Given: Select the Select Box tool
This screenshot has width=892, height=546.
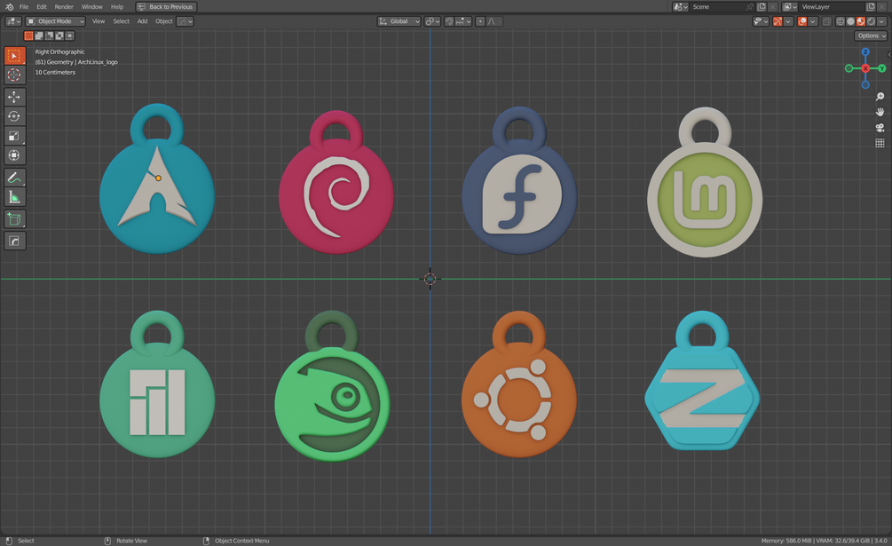Looking at the screenshot, I should click(x=14, y=56).
